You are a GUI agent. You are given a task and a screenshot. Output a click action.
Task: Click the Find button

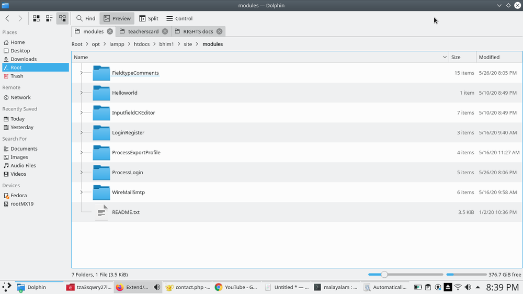[x=86, y=18]
